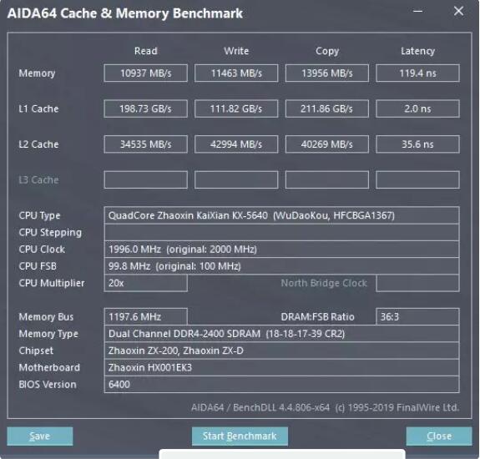Select L2 Cache Copy 40269 MB/s
The image size is (480, 459).
(x=327, y=144)
